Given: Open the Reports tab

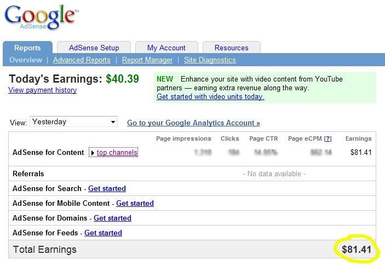Looking at the screenshot, I should [x=27, y=48].
